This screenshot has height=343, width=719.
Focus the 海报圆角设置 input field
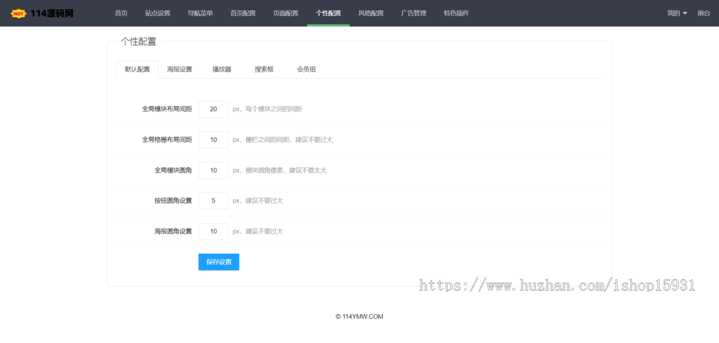coord(213,231)
